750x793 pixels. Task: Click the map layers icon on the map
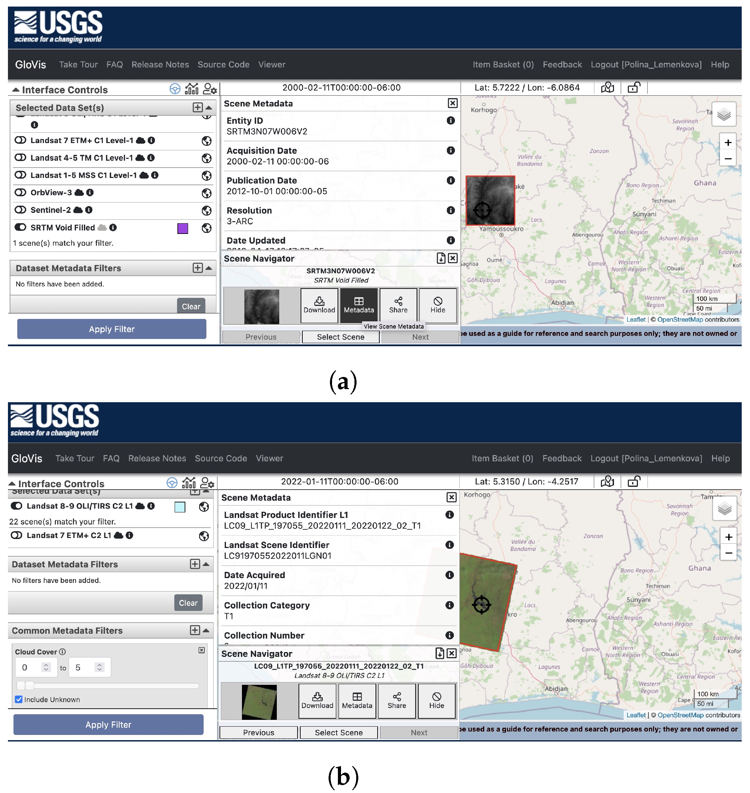pyautogui.click(x=724, y=115)
